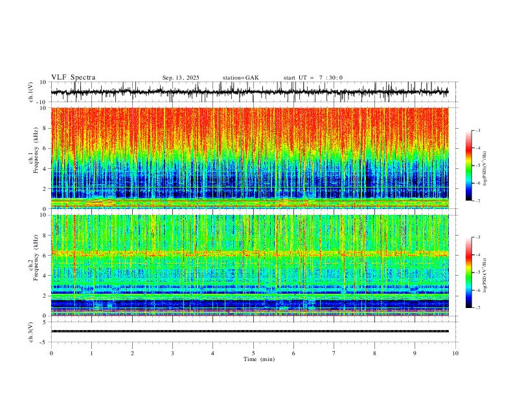Click the "-3" tick on the upper color bar
513x396 pixels.
click(x=478, y=130)
